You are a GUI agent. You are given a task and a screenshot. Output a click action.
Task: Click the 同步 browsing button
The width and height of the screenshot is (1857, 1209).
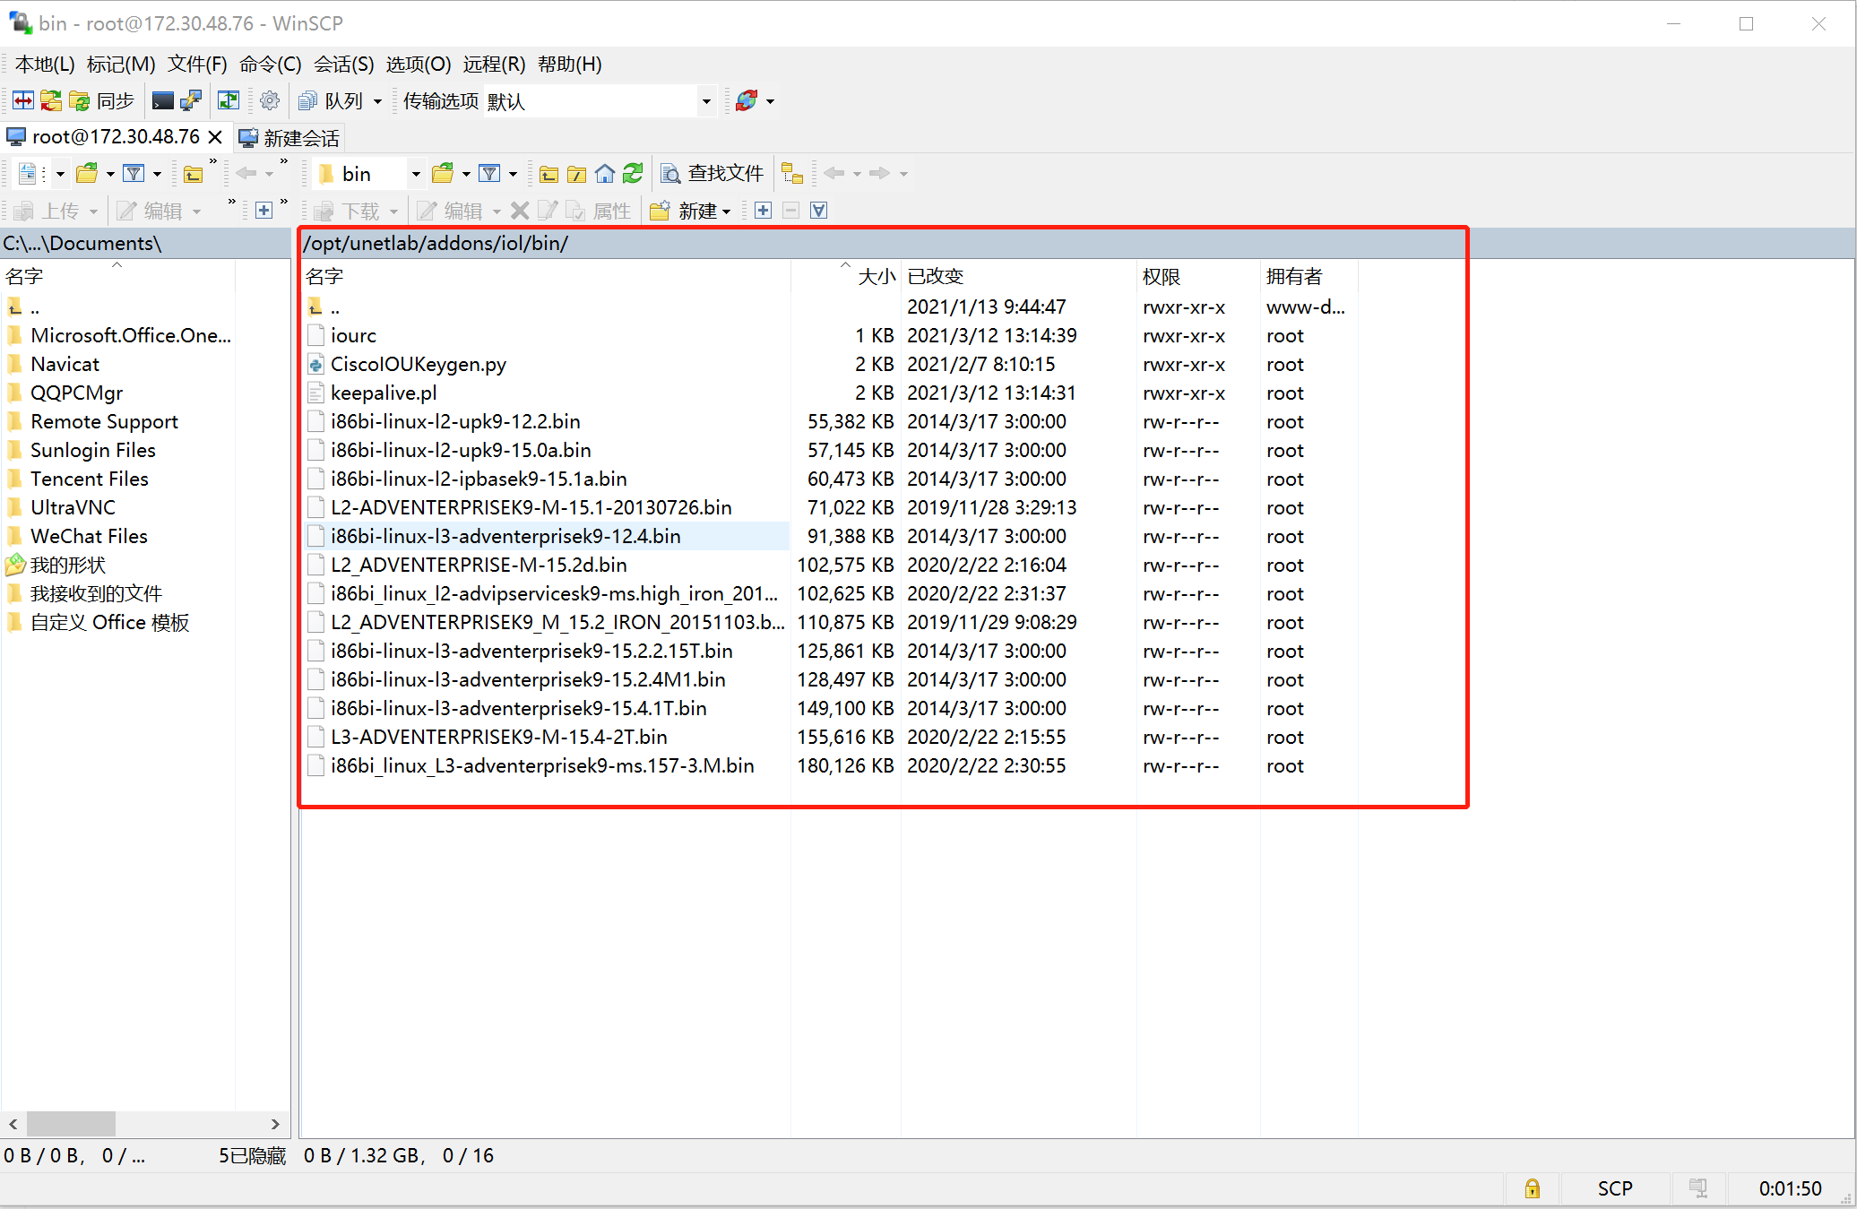[101, 100]
